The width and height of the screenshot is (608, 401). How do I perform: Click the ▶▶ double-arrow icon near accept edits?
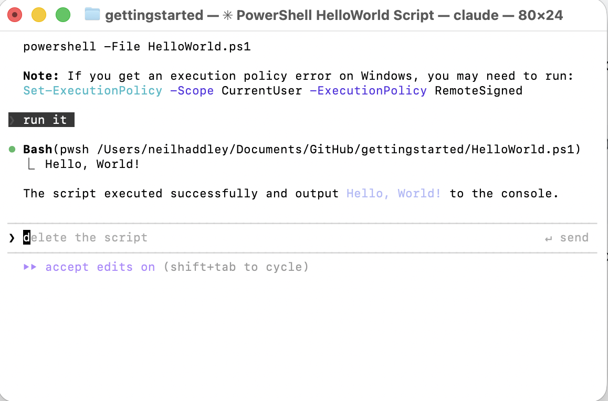coord(31,267)
